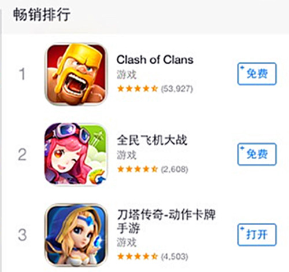
Task: Tap the 打开 button for 刀塔传奇
Action: pyautogui.click(x=257, y=234)
